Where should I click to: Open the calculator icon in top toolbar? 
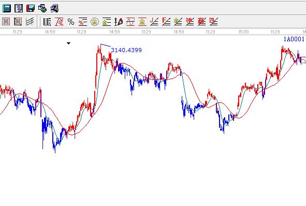click(x=6, y=8)
